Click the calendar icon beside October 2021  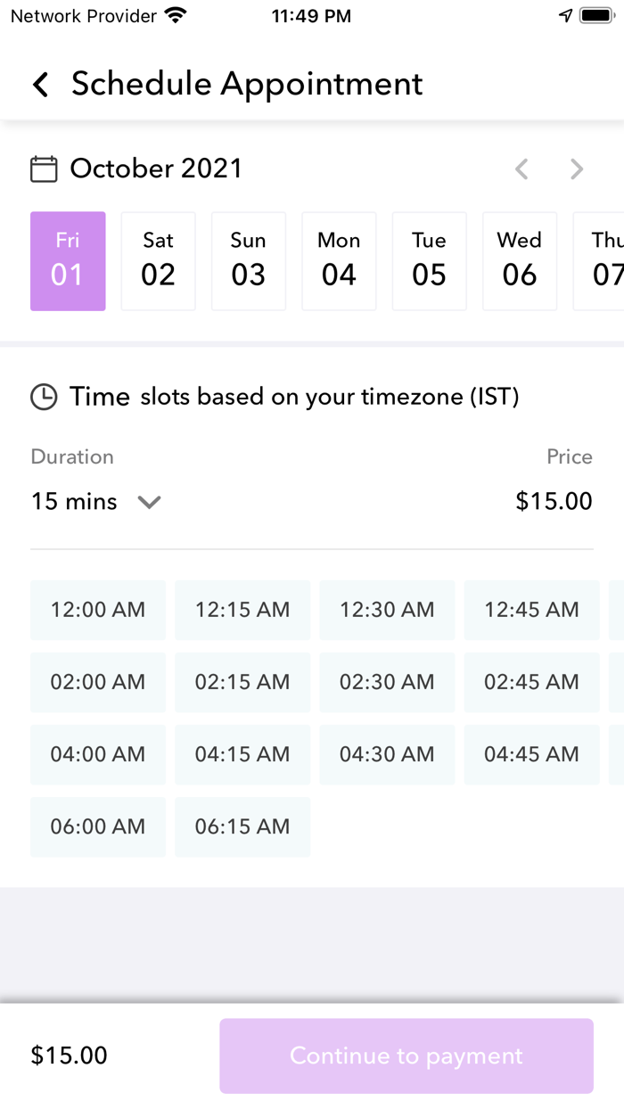[44, 168]
